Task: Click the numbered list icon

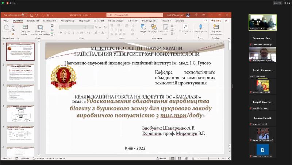Action: click(x=118, y=26)
